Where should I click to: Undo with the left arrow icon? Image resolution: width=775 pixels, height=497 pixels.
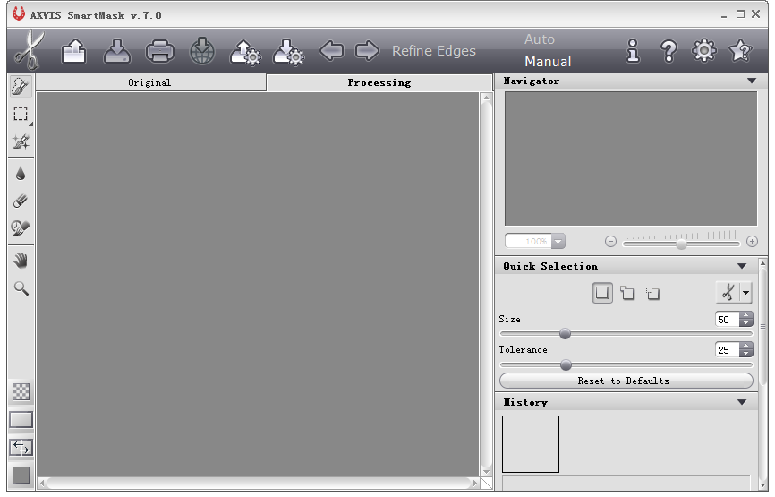331,50
